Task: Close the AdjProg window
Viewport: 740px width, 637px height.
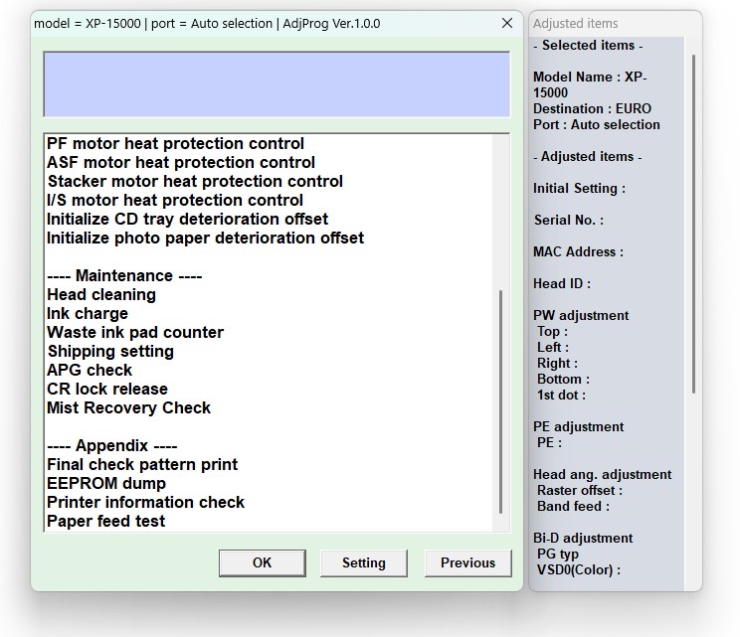Action: click(x=507, y=23)
